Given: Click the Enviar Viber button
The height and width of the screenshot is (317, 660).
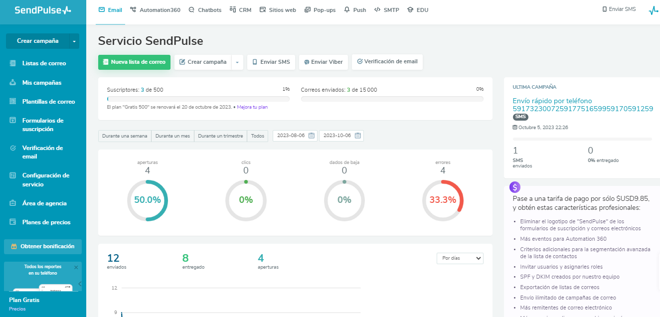Looking at the screenshot, I should pos(324,62).
